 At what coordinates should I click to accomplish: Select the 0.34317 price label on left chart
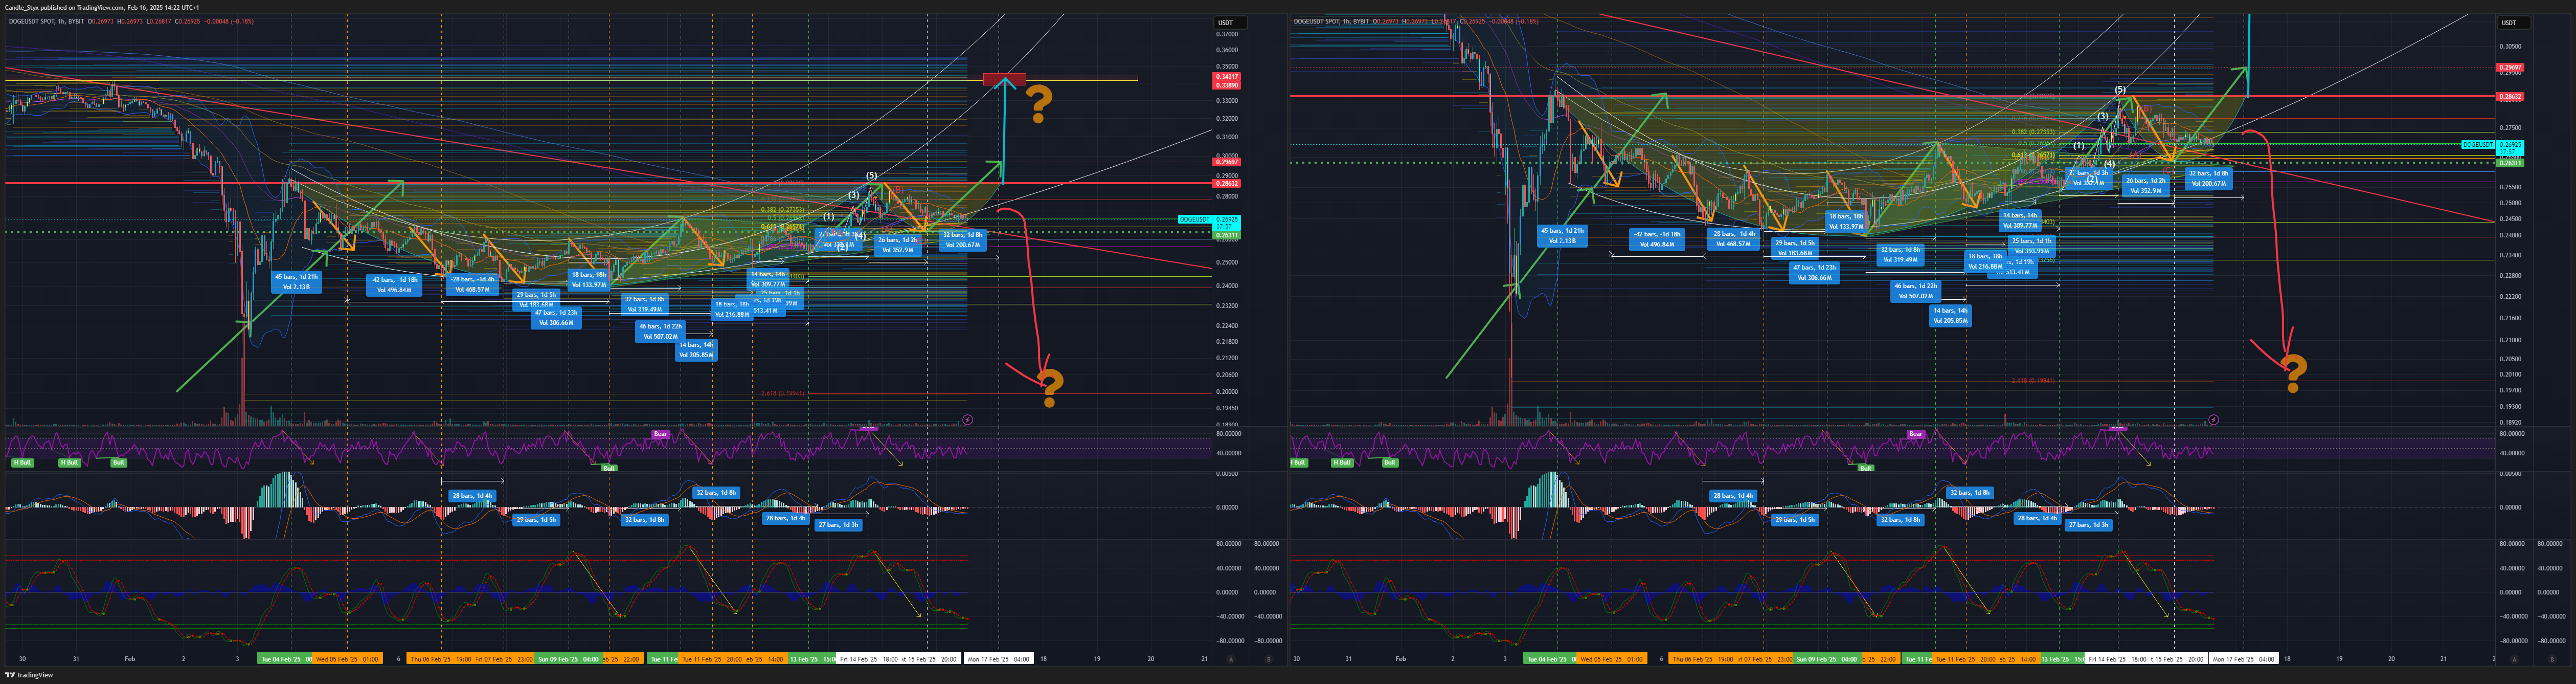click(x=1227, y=77)
